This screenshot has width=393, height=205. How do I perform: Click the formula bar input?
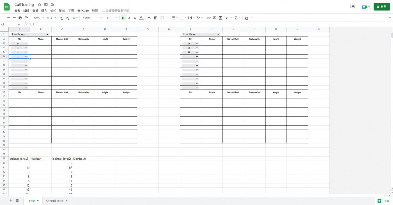click(211, 24)
